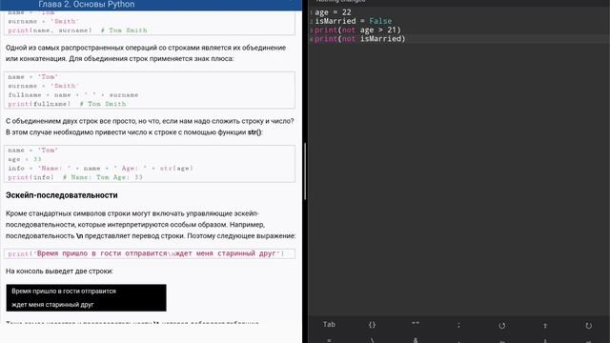
Task: Click the bold 'str()' function mention
Action: click(x=254, y=132)
